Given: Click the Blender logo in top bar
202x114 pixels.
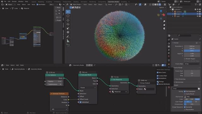Looking at the screenshot, I should [x=2, y=2].
